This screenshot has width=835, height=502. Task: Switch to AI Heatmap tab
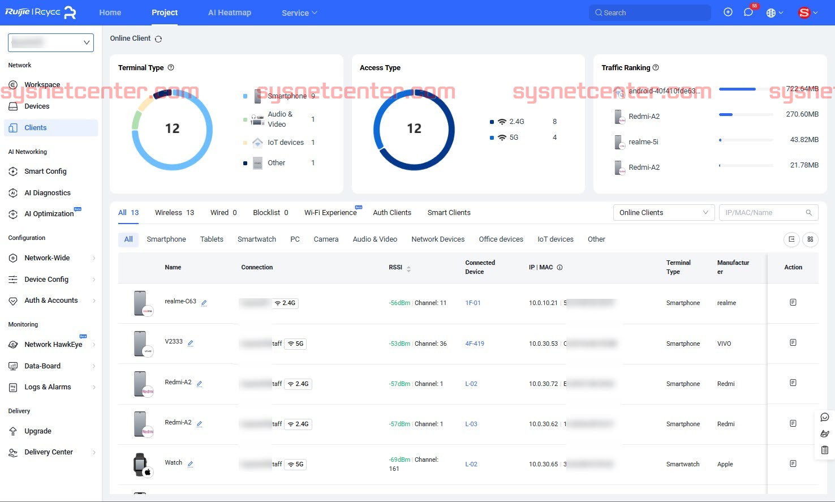(230, 12)
